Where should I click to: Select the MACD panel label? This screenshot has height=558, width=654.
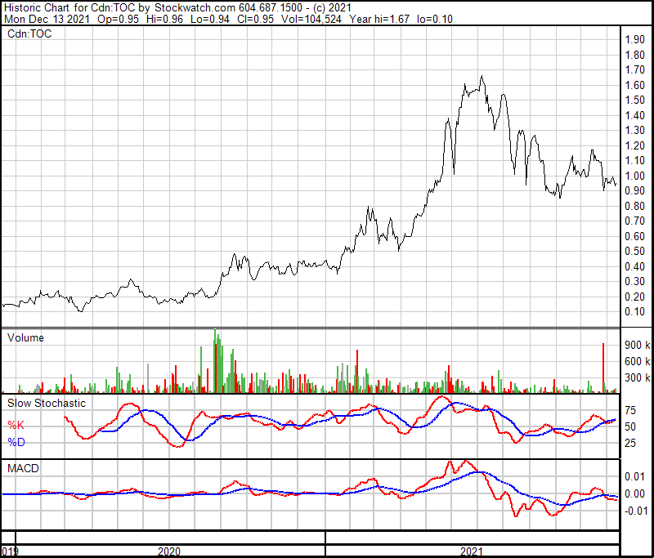pyautogui.click(x=24, y=468)
